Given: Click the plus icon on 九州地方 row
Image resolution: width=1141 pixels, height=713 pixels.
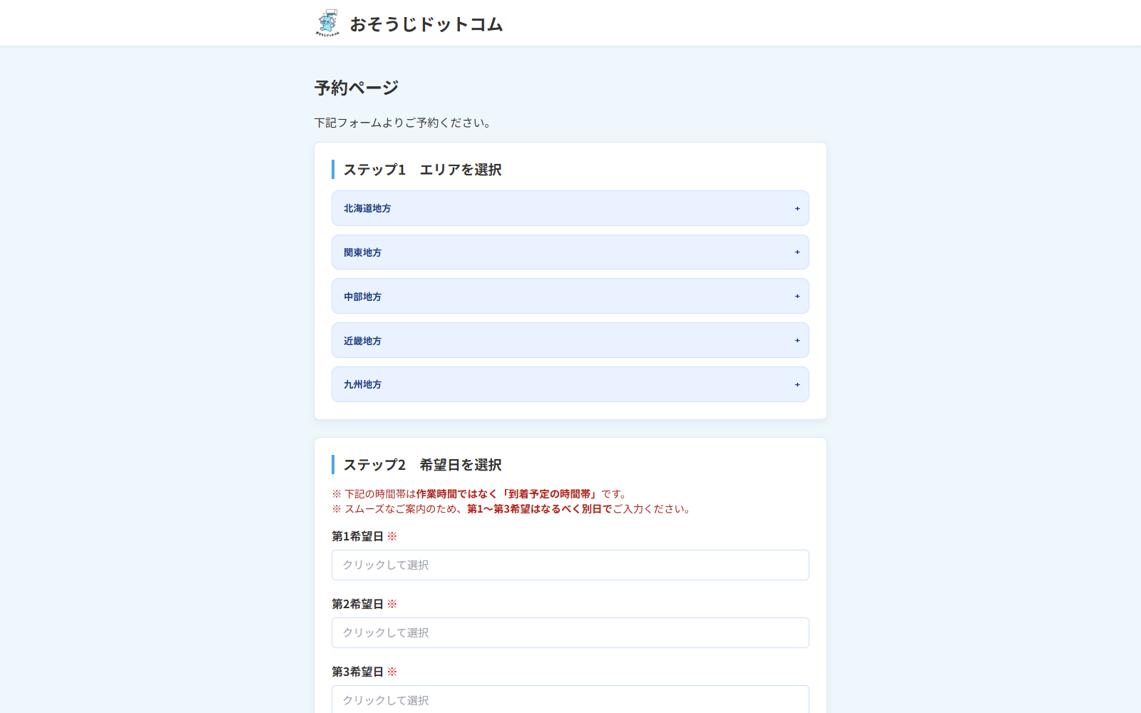Looking at the screenshot, I should (x=797, y=385).
